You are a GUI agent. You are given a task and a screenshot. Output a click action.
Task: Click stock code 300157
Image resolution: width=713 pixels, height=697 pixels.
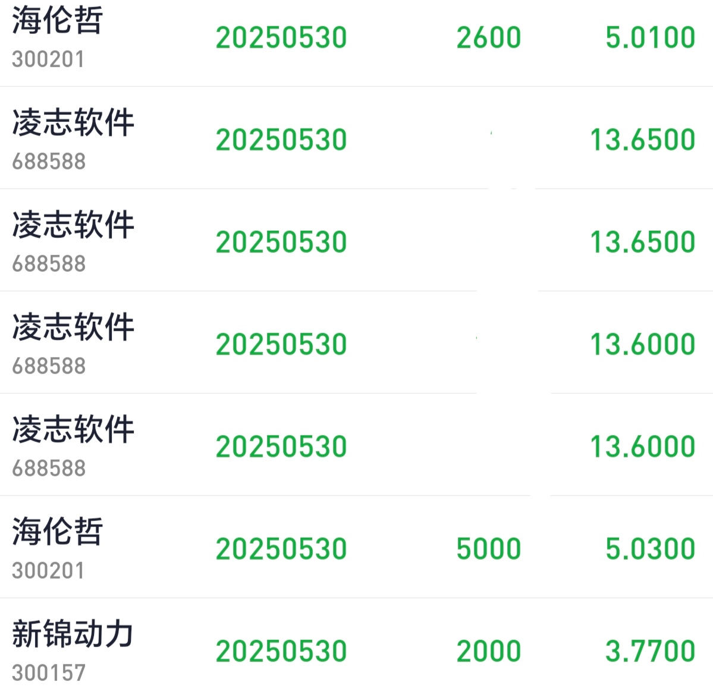[x=49, y=673]
